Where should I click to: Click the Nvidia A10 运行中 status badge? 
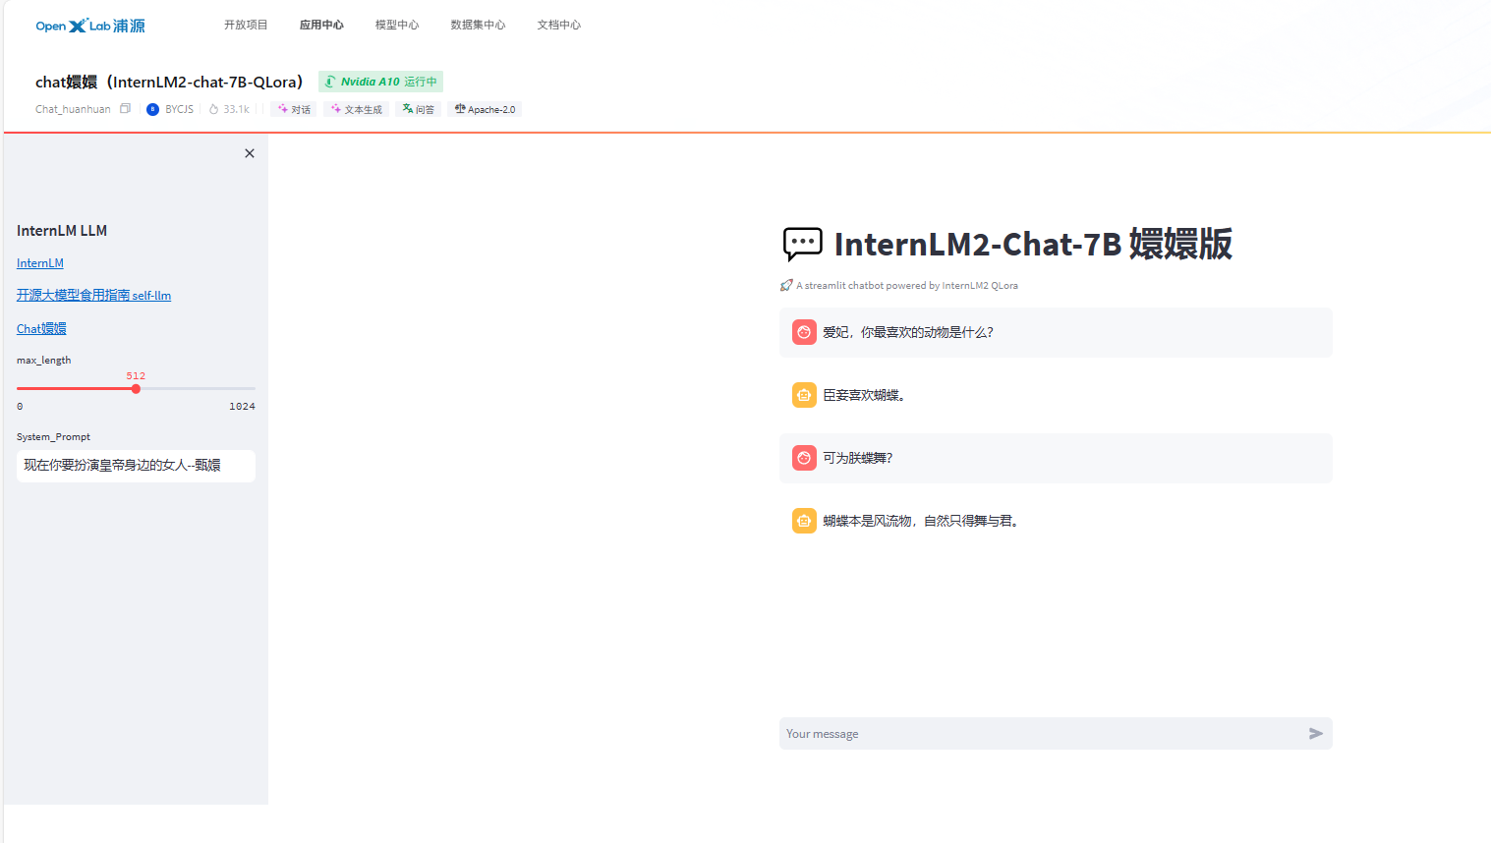380,82
